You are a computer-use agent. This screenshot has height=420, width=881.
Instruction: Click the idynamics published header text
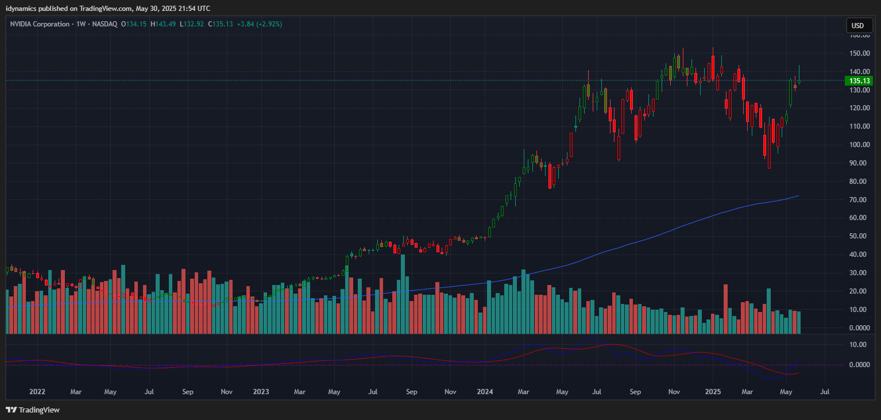(107, 8)
